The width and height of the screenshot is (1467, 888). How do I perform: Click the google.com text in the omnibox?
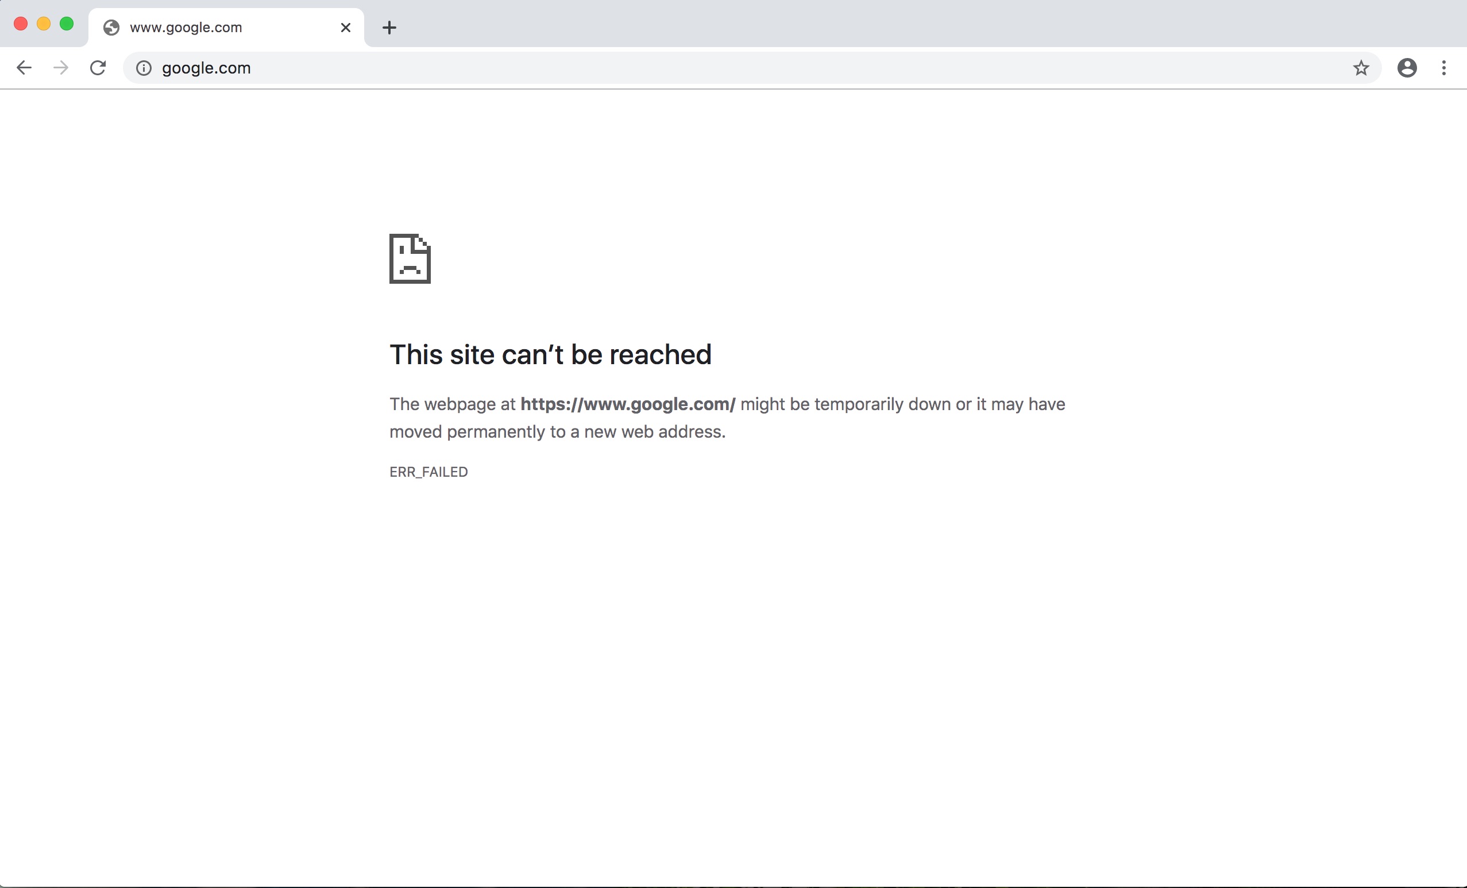[205, 68]
